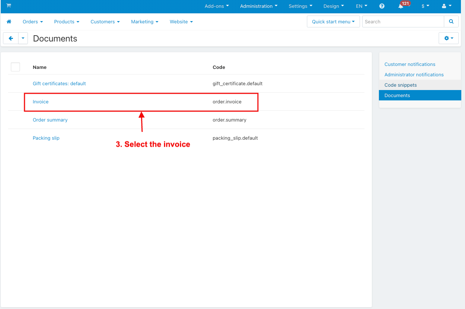465x309 pixels.
Task: Click the Name column header
Action: [x=40, y=67]
